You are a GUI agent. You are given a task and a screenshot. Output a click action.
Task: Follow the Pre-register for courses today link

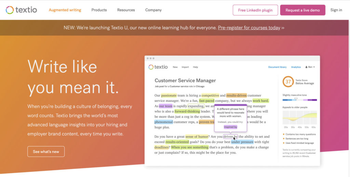tap(249, 28)
